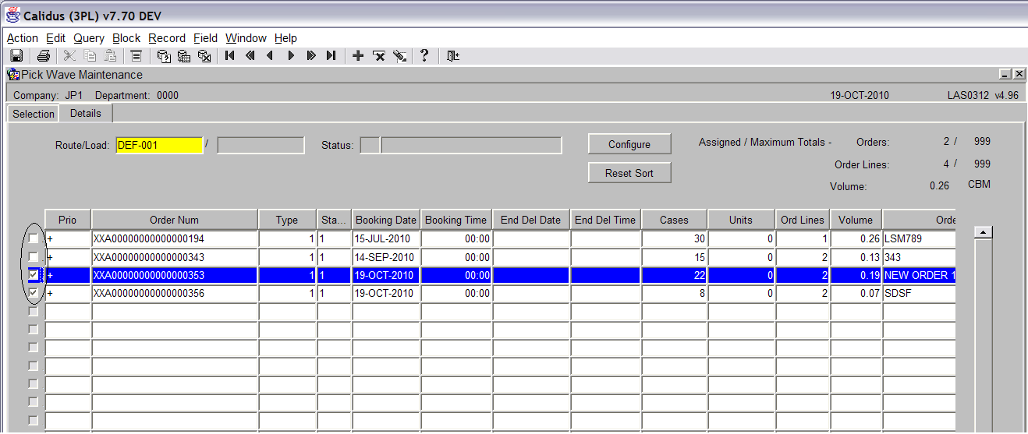This screenshot has width=1028, height=434.
Task: Click the LSM789 order reference cell
Action: point(919,238)
